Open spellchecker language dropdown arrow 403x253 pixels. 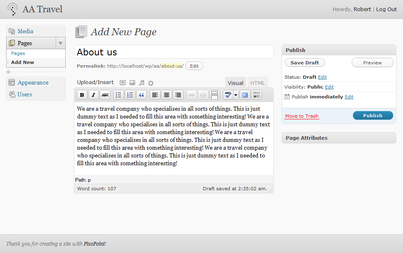pyautogui.click(x=236, y=95)
